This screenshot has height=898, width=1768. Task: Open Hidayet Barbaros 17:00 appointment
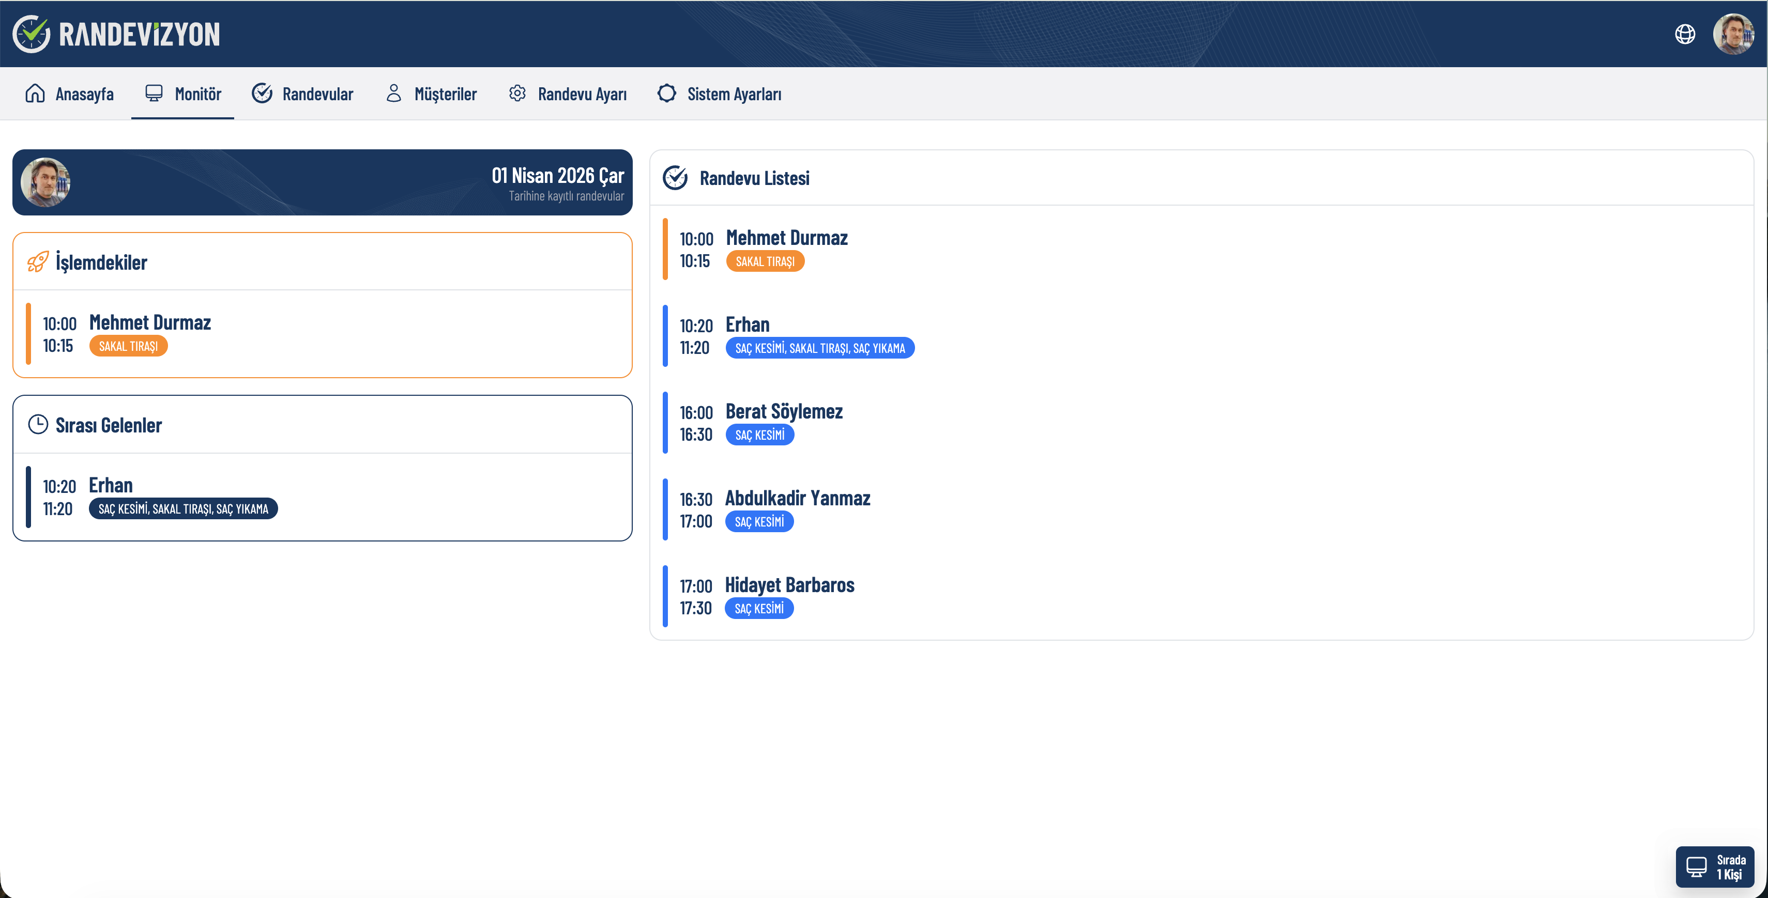point(789,585)
